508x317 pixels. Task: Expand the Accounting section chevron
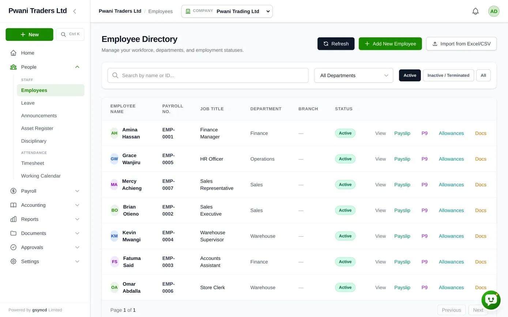tap(77, 205)
